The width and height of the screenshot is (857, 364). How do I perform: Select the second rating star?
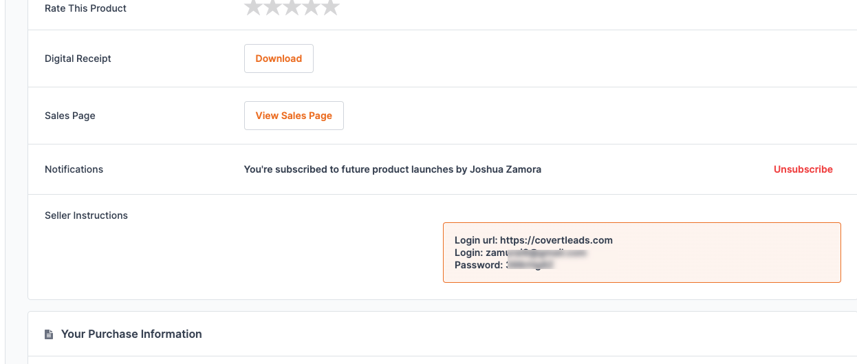pos(272,7)
